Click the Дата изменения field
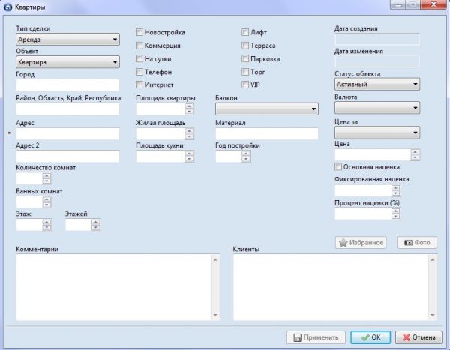 point(377,61)
